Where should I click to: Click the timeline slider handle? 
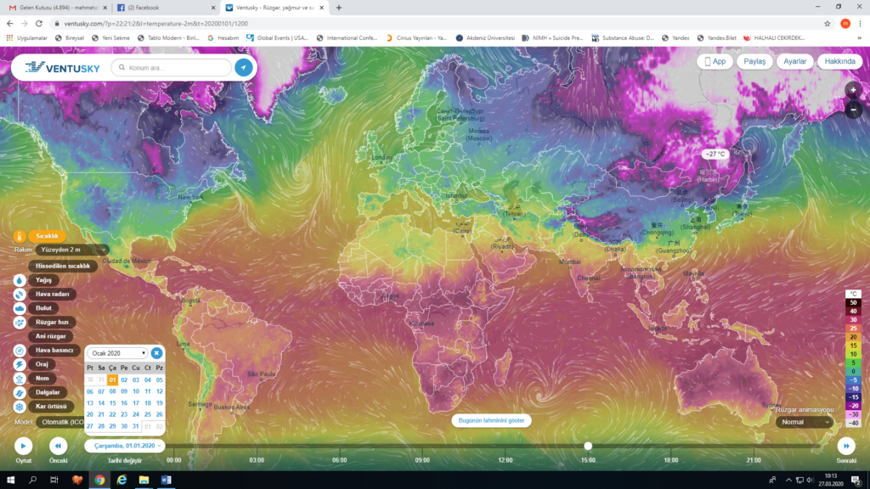pyautogui.click(x=588, y=446)
